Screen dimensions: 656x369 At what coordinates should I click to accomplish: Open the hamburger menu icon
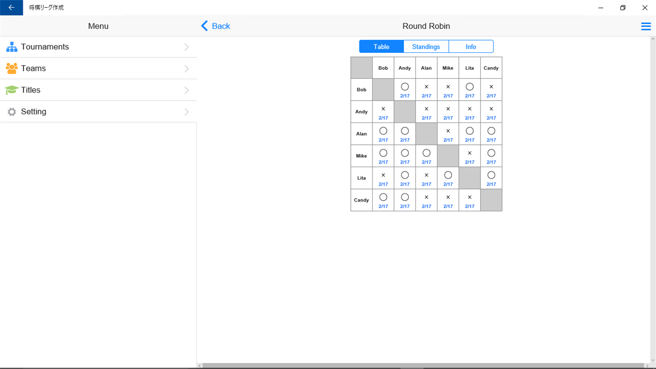coord(646,26)
